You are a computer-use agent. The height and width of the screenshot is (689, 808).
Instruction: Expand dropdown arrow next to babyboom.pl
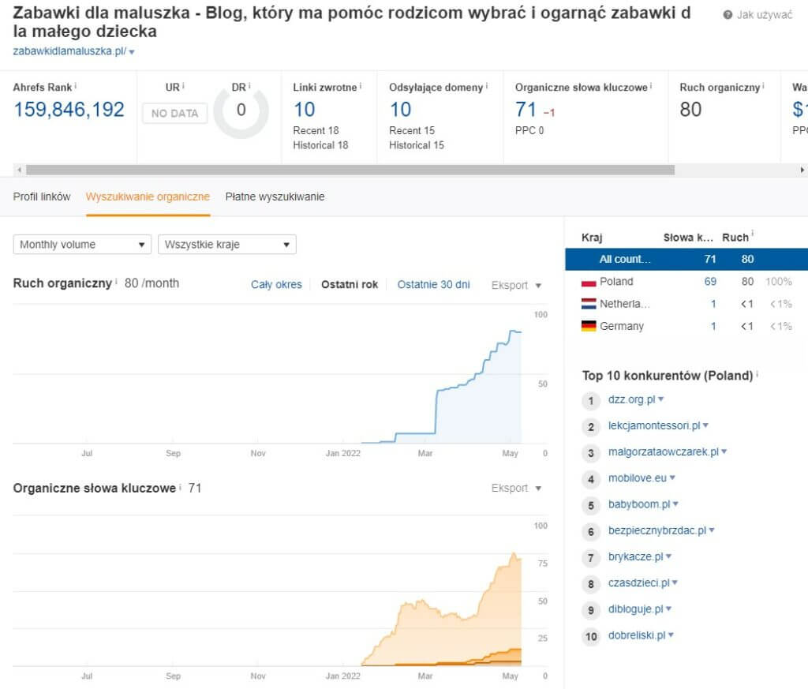point(675,504)
